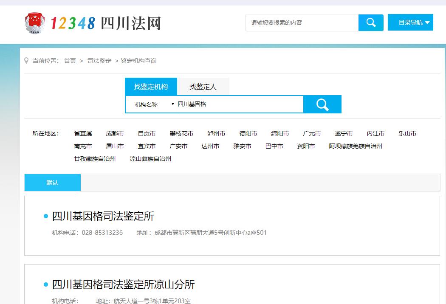Switch to the 找鉴定机构 tab
Viewport: 446px width, 304px height.
[x=151, y=87]
